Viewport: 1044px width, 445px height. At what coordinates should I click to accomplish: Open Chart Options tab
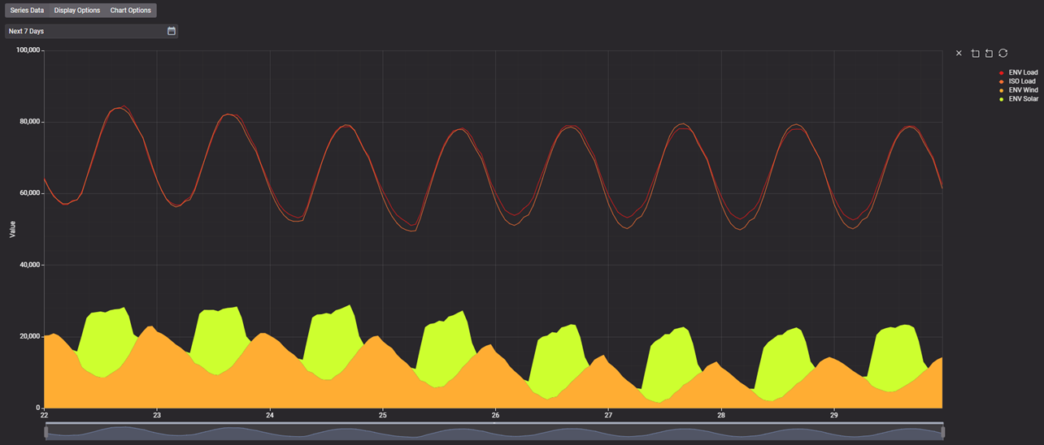(x=131, y=11)
